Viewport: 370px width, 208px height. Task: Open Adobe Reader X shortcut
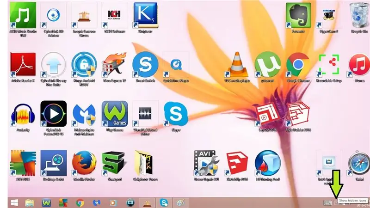[23, 65]
